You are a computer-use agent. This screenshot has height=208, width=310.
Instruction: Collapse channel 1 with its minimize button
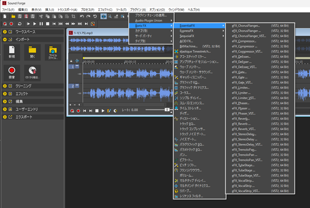tap(77, 66)
